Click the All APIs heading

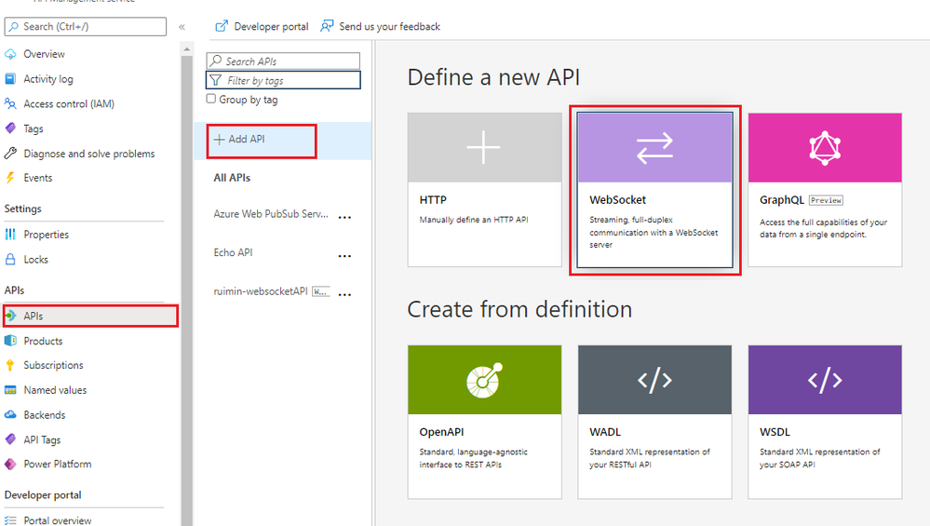[x=232, y=177]
